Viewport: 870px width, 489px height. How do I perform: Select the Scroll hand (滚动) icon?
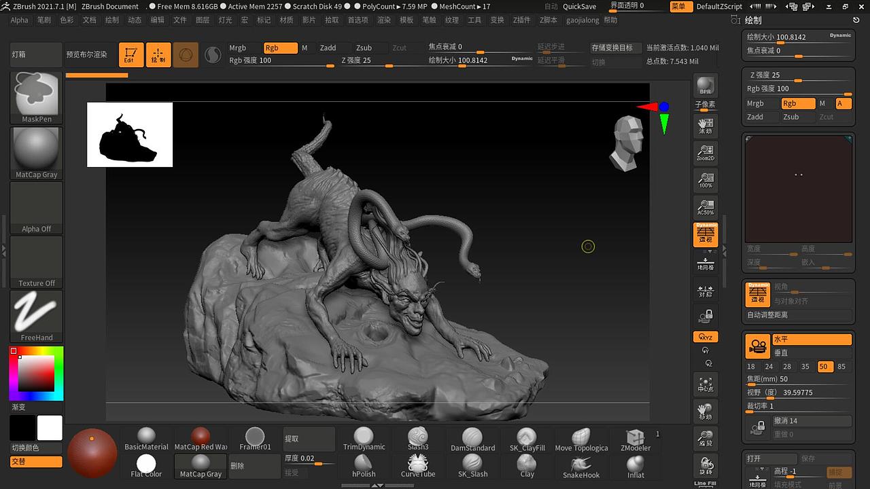(x=706, y=126)
